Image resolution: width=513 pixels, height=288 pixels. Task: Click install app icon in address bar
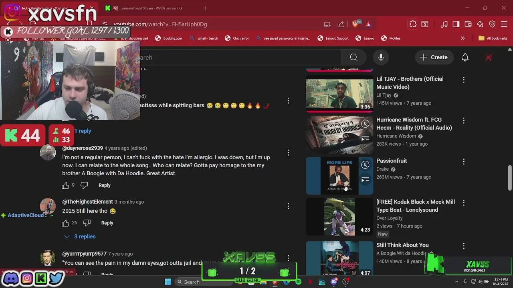coord(327,24)
